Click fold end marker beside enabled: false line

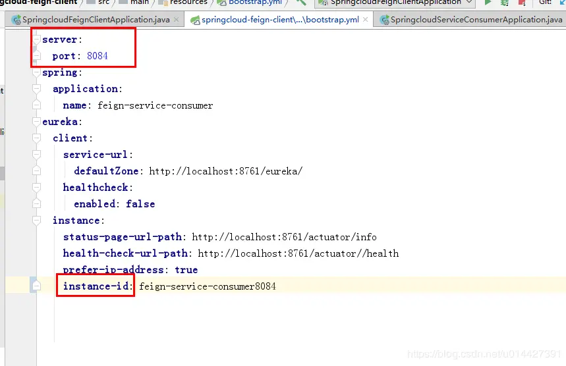click(36, 203)
